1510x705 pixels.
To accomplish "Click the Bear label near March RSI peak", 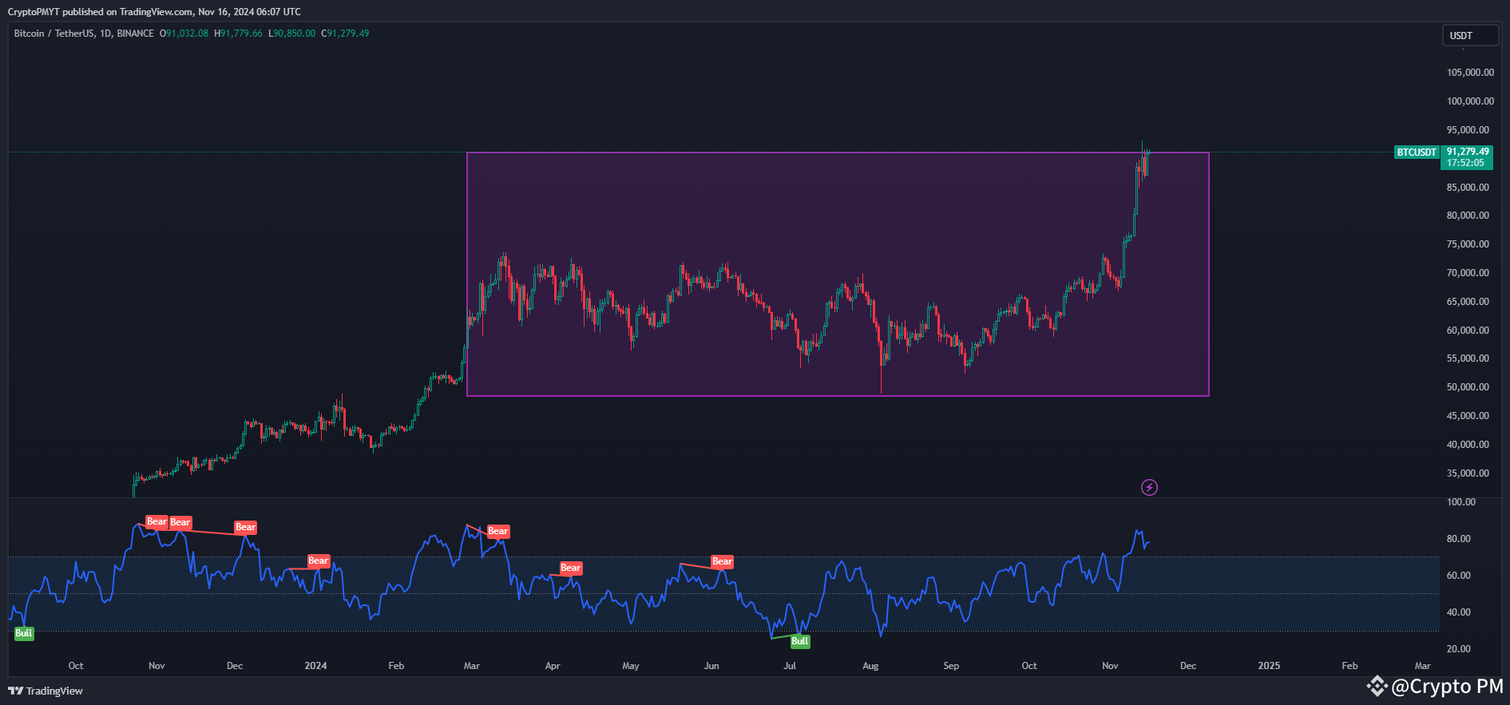I will [498, 531].
